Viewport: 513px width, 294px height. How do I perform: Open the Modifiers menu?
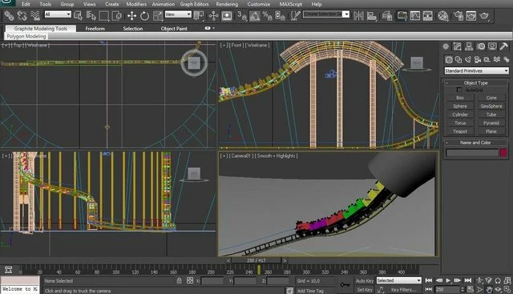[x=136, y=4]
